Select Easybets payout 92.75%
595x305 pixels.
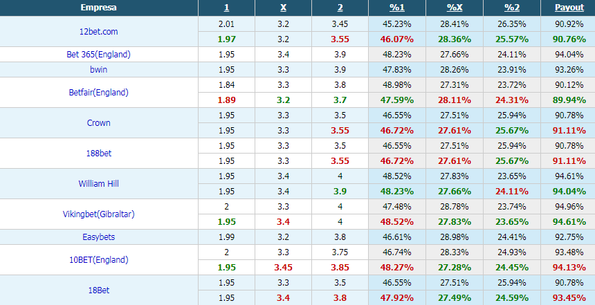(569, 237)
